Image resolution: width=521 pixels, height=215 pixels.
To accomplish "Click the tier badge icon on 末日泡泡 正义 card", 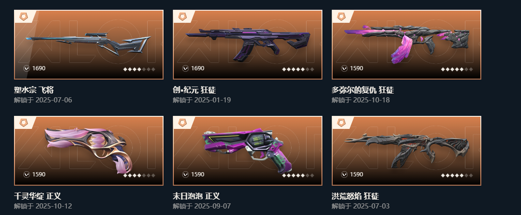I will (x=182, y=123).
